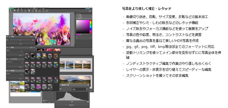
Task: Choose the multicolor effect icon in the retouch row
Action: pyautogui.click(x=56, y=64)
